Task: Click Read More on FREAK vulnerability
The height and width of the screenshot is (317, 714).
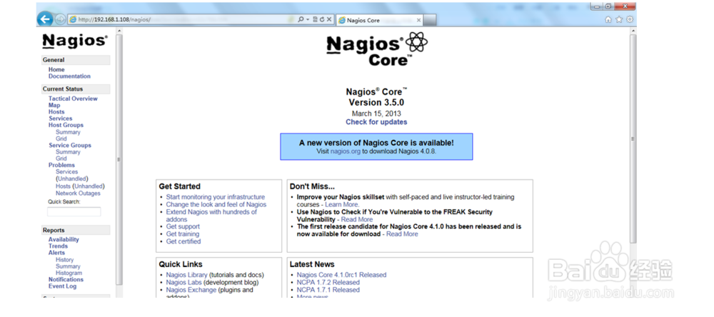Action: pyautogui.click(x=357, y=219)
